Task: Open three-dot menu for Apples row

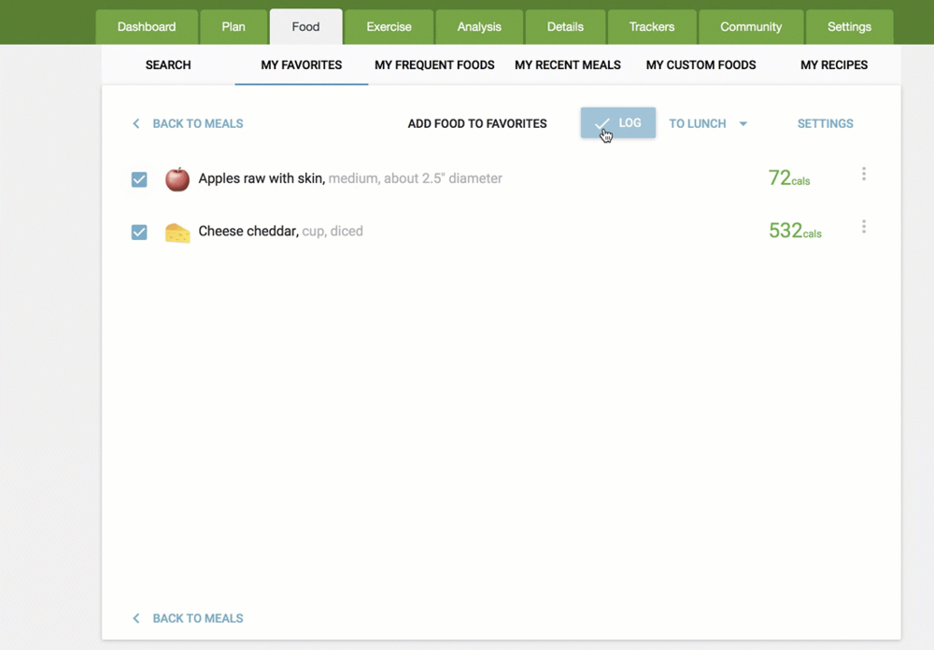Action: [x=864, y=174]
